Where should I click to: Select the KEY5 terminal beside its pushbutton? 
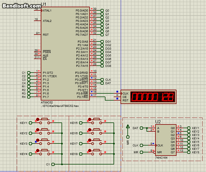81,123
